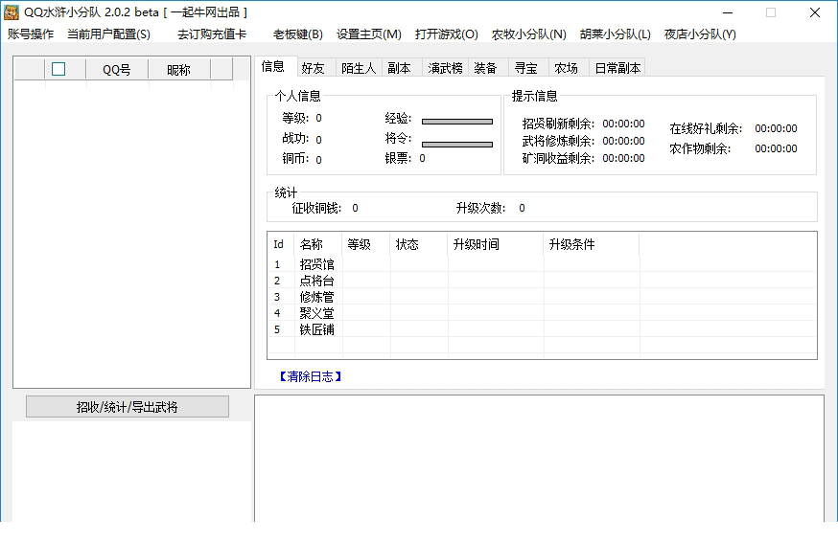Click the 等级 column header in building table
The image size is (838, 542).
[x=365, y=244]
